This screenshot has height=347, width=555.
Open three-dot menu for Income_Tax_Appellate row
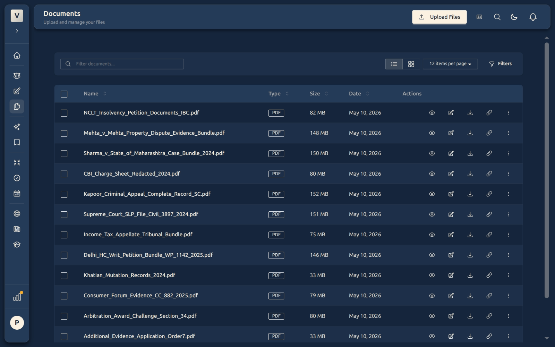[508, 235]
